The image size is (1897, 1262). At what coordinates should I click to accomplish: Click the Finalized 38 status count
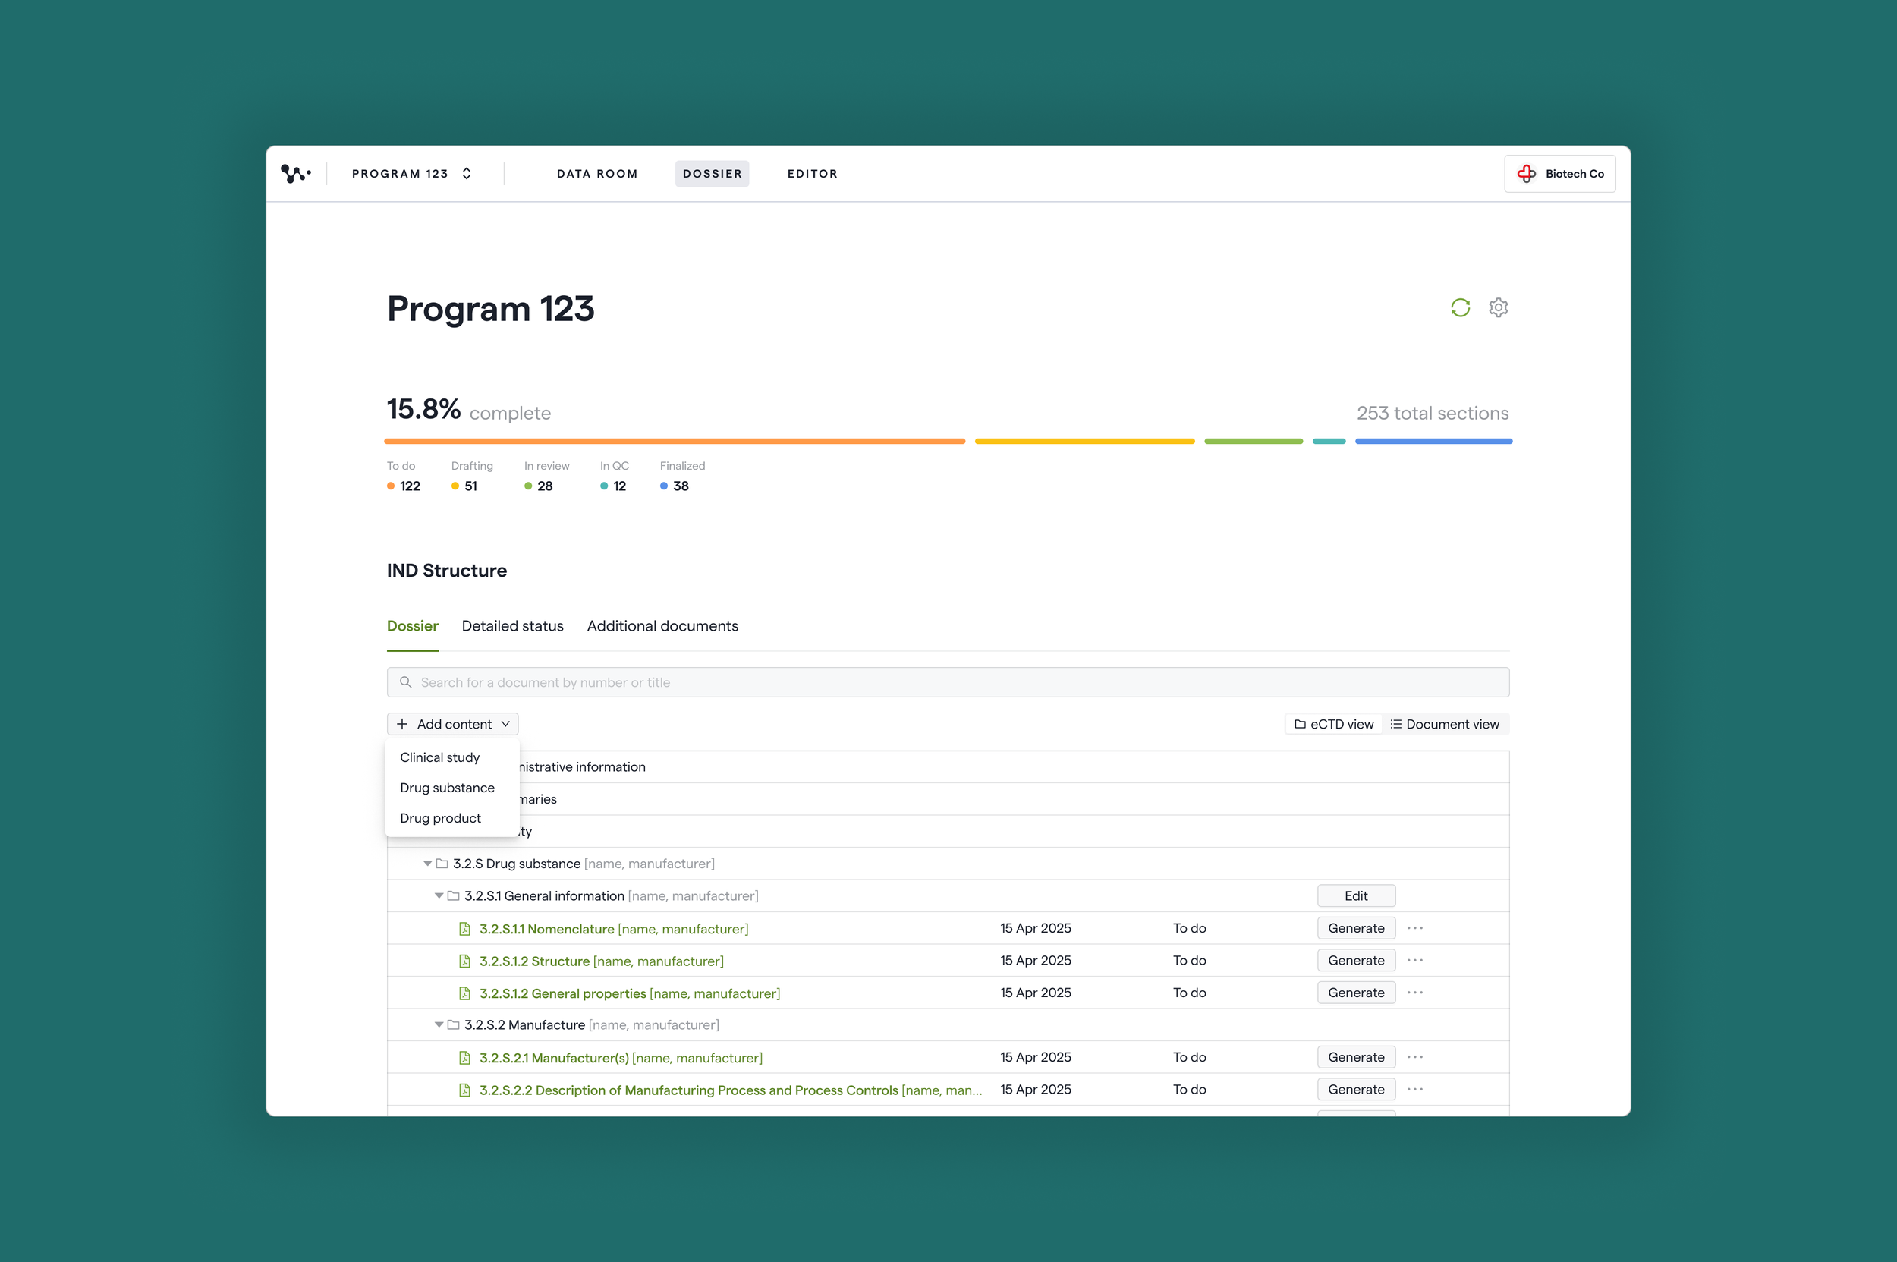click(x=675, y=486)
